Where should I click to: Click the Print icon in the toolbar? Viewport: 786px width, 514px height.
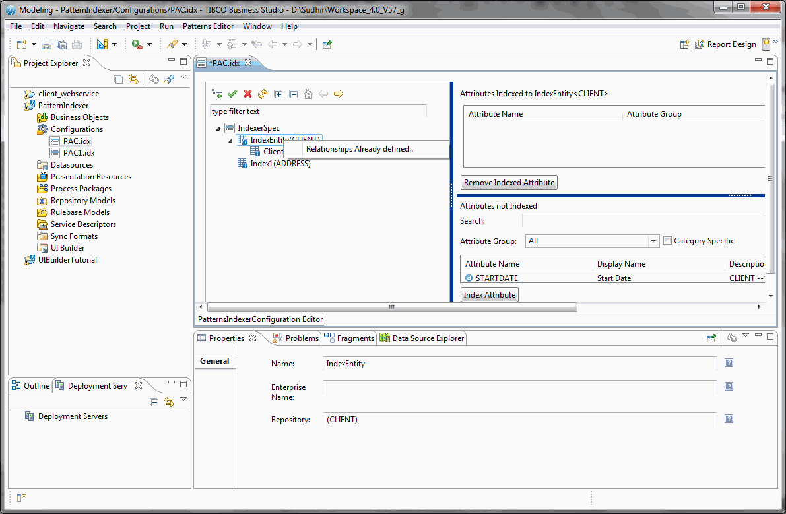pyautogui.click(x=77, y=45)
